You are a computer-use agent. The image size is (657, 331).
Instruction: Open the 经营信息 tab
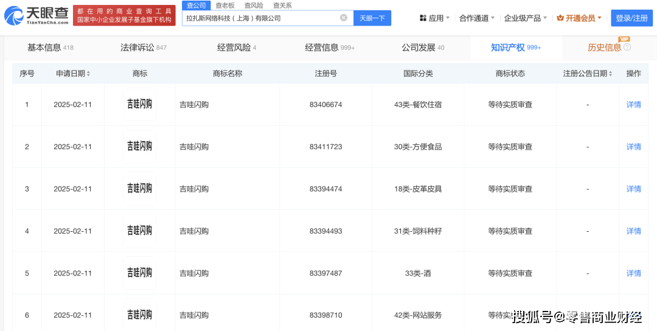[330, 47]
